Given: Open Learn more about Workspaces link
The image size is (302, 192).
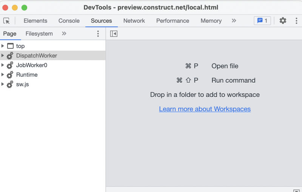Looking at the screenshot, I should pos(205,109).
